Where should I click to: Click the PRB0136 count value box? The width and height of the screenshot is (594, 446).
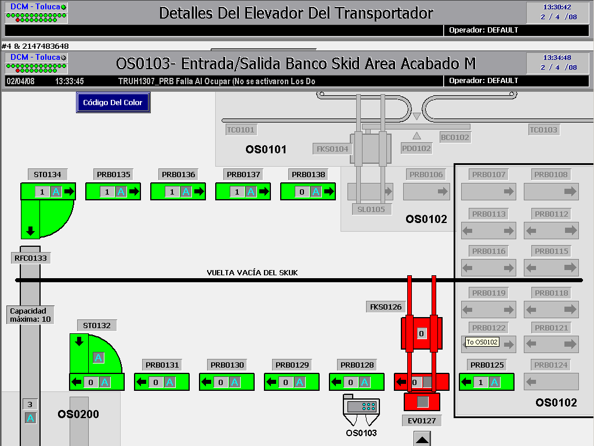pos(172,192)
